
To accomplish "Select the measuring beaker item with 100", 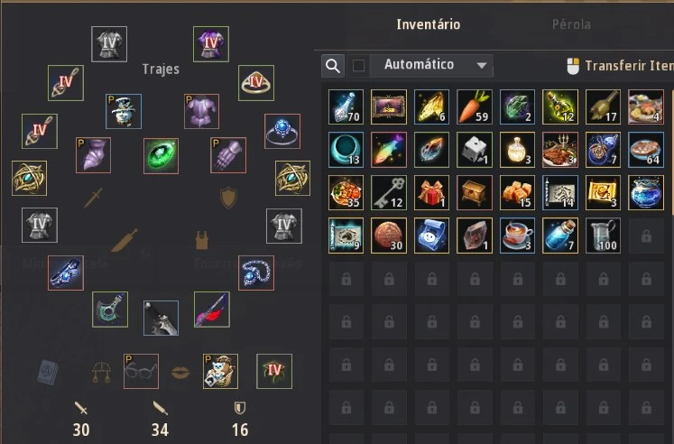I will tap(603, 236).
